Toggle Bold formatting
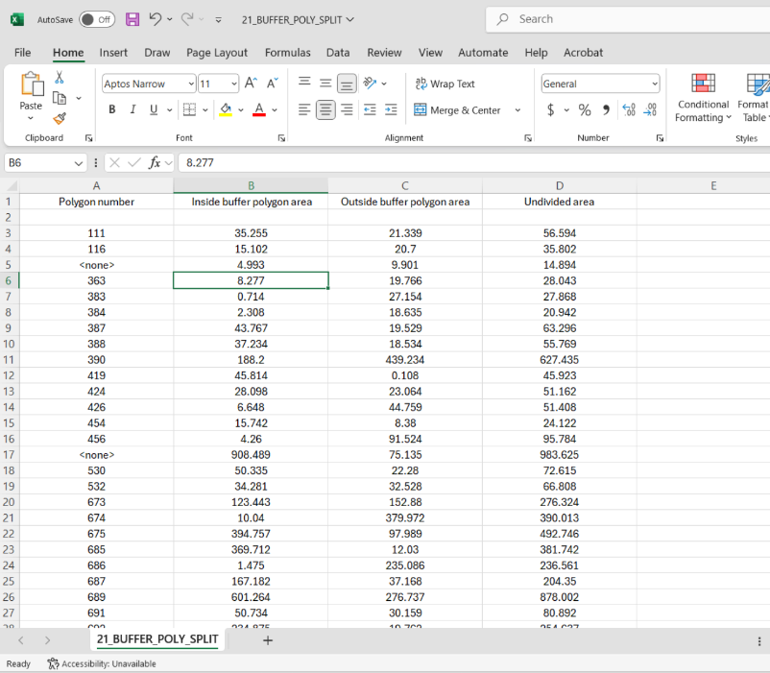The image size is (770, 673). [111, 110]
